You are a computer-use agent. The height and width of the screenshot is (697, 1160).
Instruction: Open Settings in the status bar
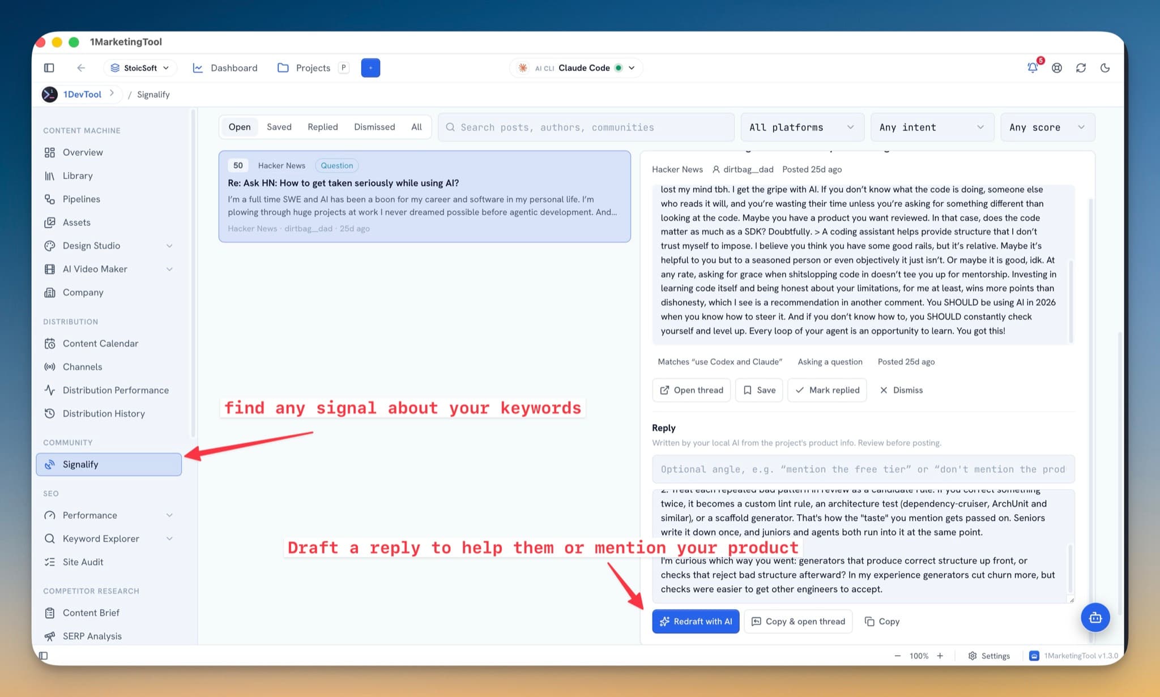989,656
